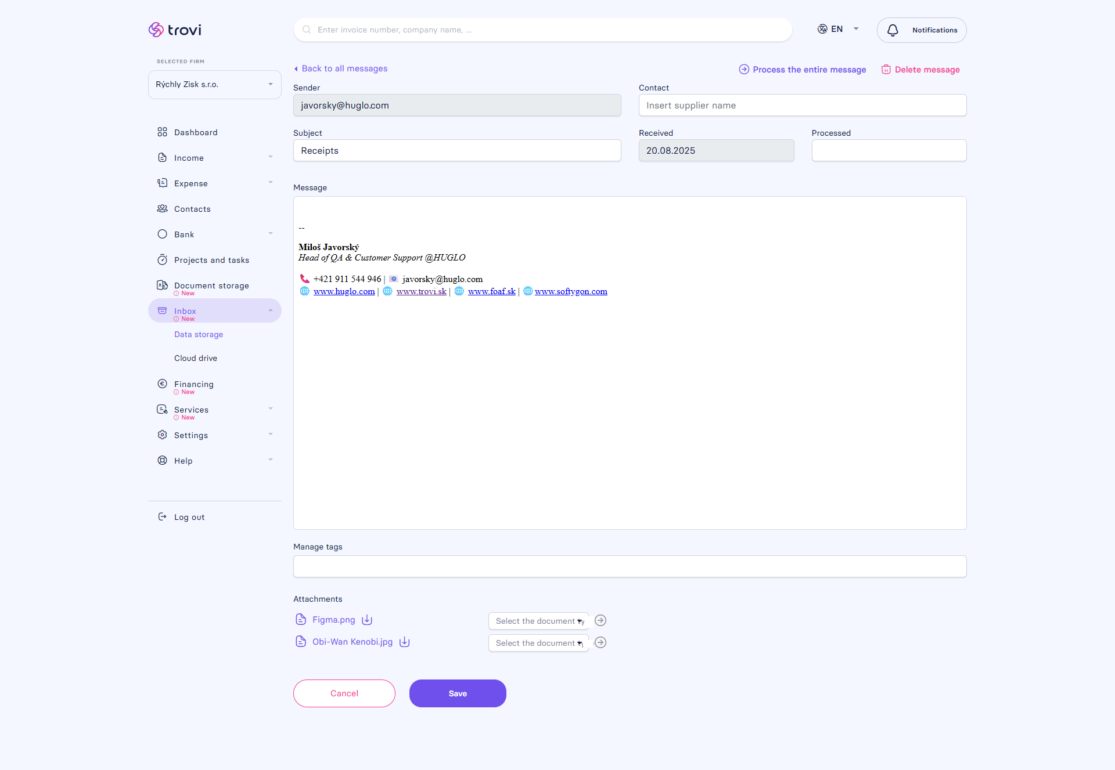Click the Delete message trash icon
Image resolution: width=1115 pixels, height=770 pixels.
click(886, 69)
